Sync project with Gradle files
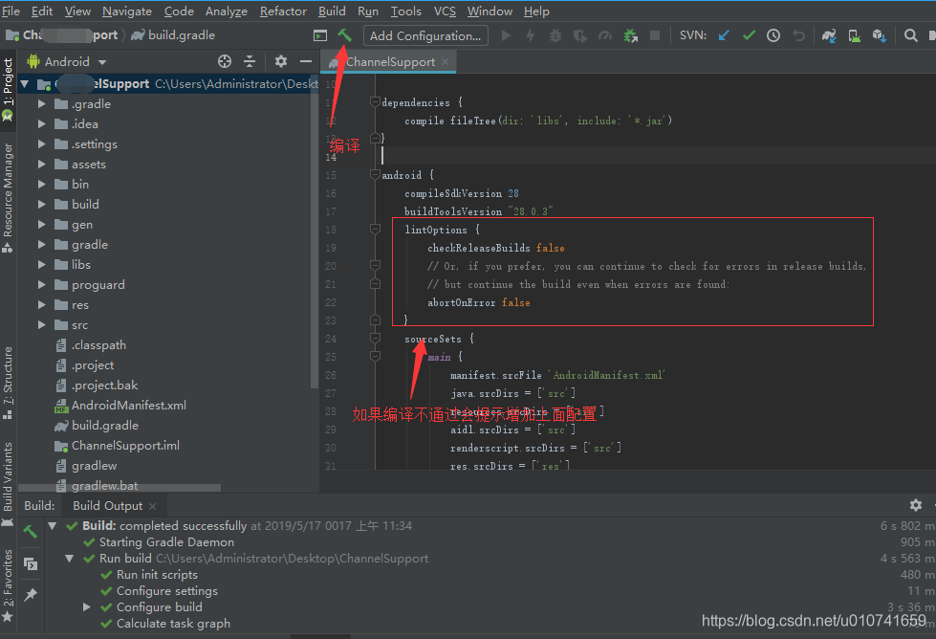The image size is (936, 639). [828, 34]
